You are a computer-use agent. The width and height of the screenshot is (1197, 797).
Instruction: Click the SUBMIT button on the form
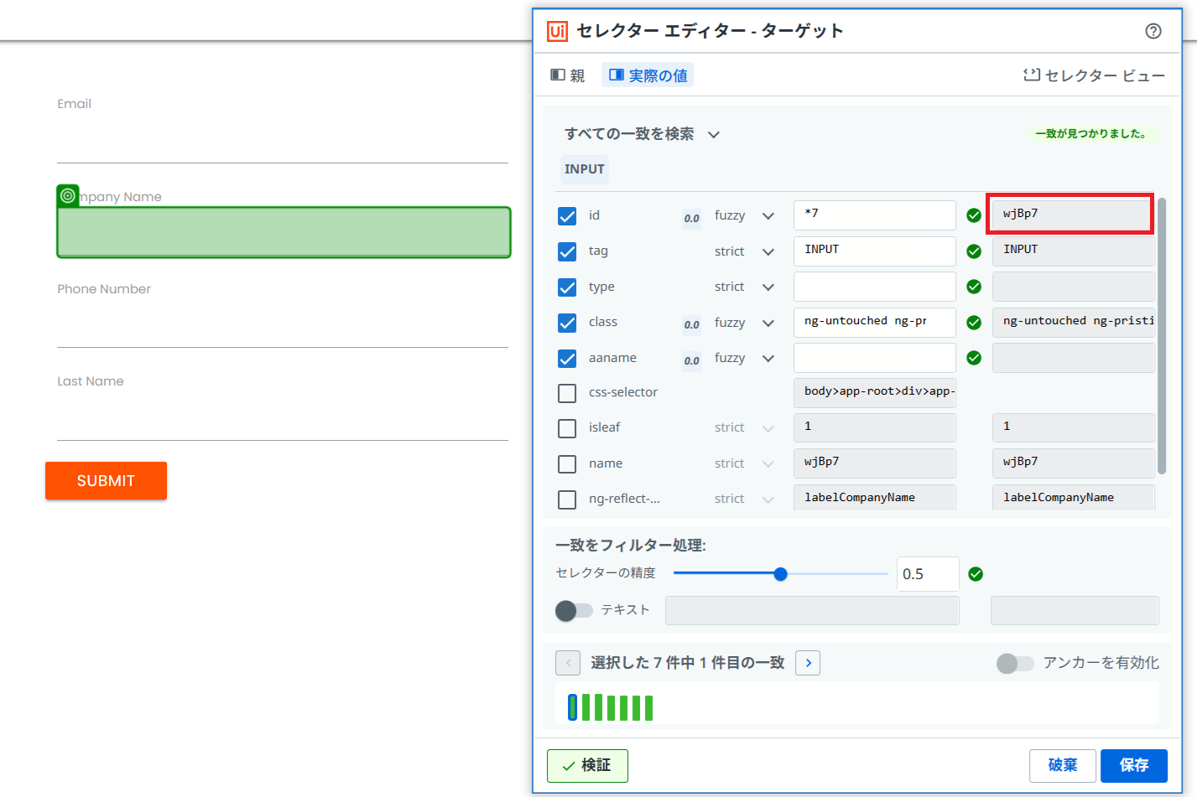point(106,480)
